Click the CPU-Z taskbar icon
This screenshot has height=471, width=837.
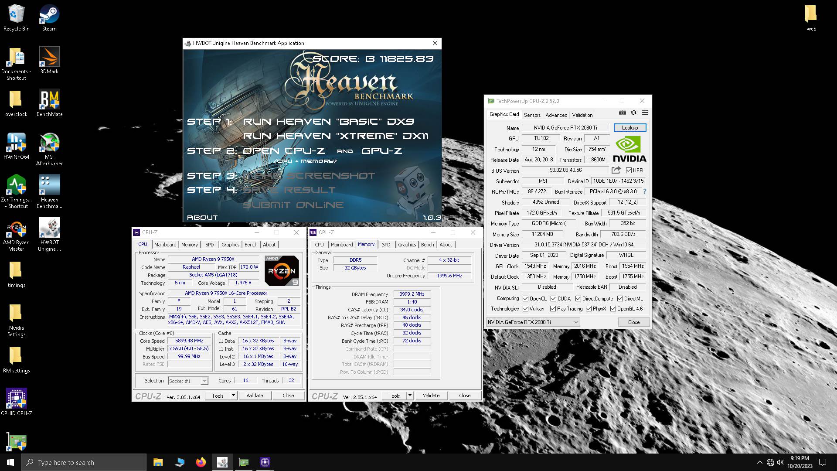coord(265,462)
